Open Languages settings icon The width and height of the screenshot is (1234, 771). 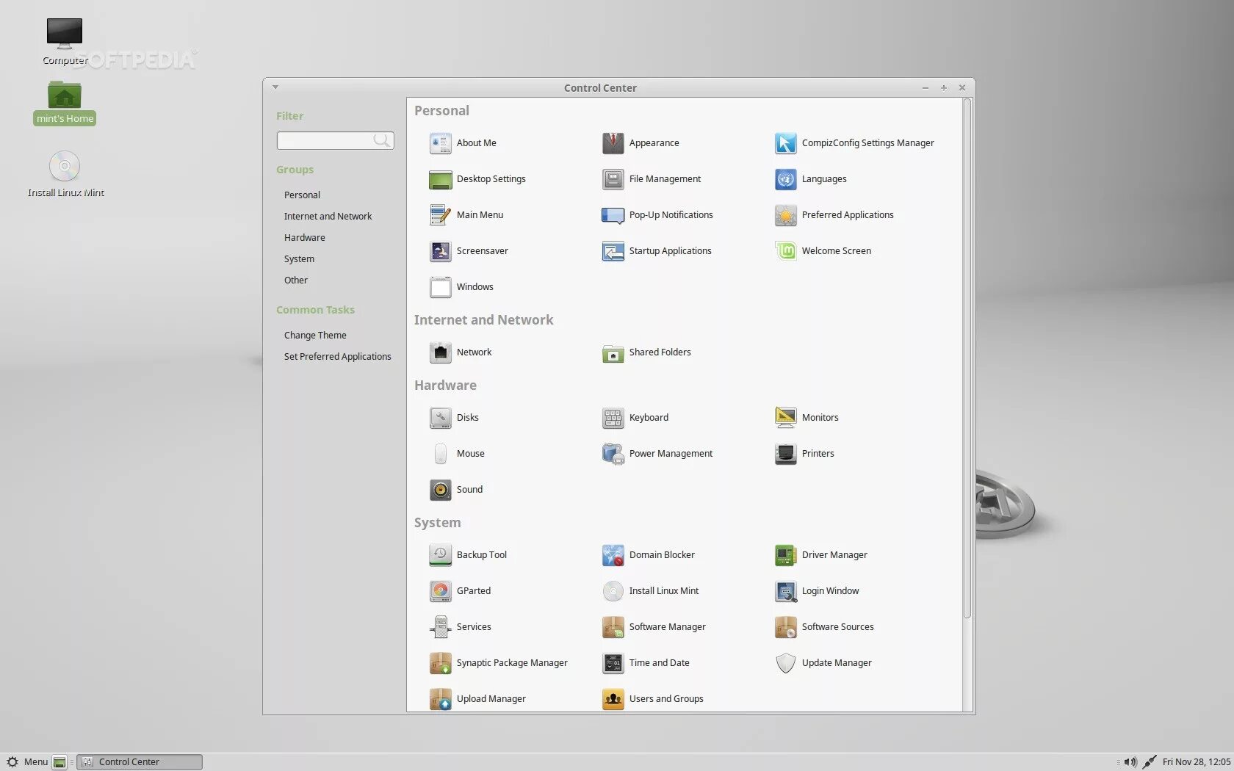click(x=785, y=179)
